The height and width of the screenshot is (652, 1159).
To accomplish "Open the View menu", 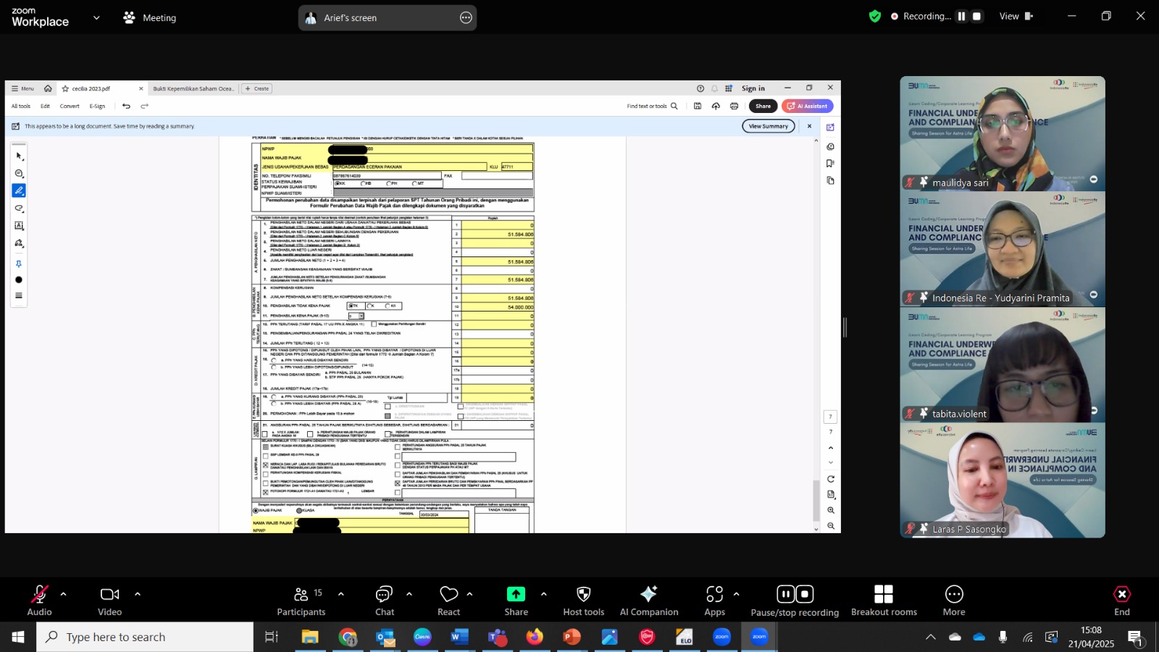I will click(1016, 16).
